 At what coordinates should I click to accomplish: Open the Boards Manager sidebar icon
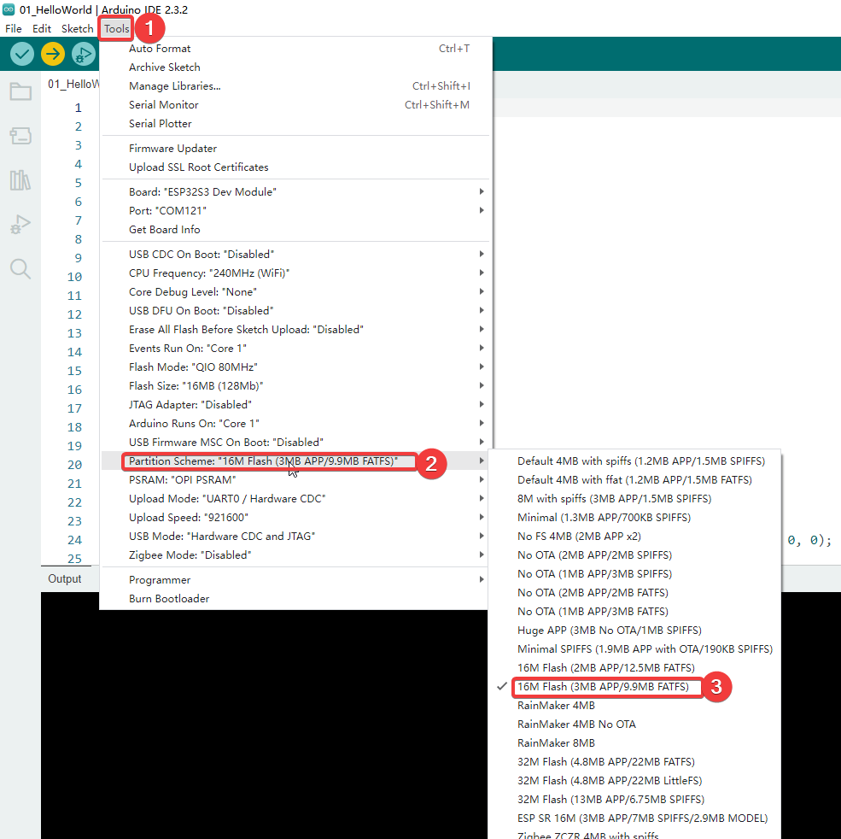point(20,135)
